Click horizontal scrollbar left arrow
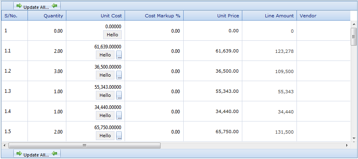Viewport: 358px width, 159px height. 4,145
